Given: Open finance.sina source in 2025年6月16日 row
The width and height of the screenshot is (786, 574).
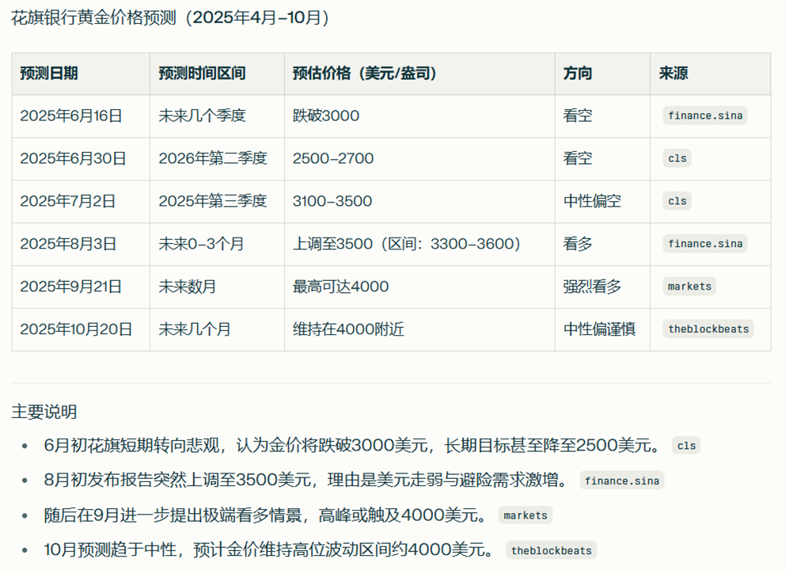Looking at the screenshot, I should tap(705, 116).
